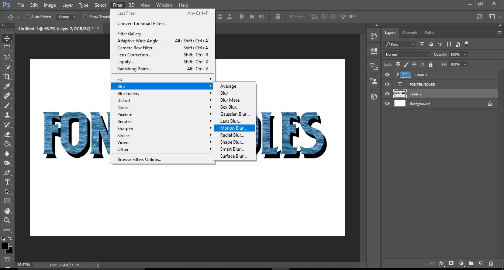Select the Horizontal Type tool
The width and height of the screenshot is (504, 270).
coord(7,182)
